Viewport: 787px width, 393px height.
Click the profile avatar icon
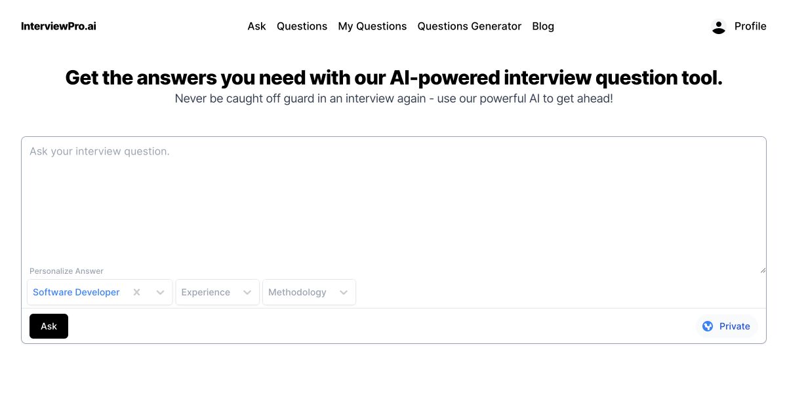click(719, 27)
